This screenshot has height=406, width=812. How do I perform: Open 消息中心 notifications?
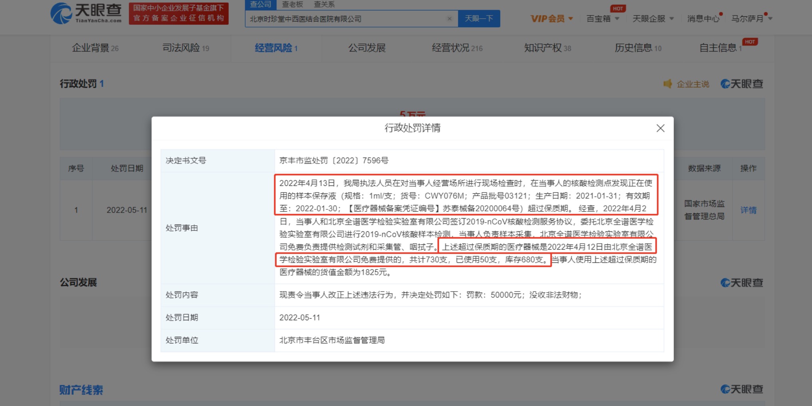(x=703, y=19)
